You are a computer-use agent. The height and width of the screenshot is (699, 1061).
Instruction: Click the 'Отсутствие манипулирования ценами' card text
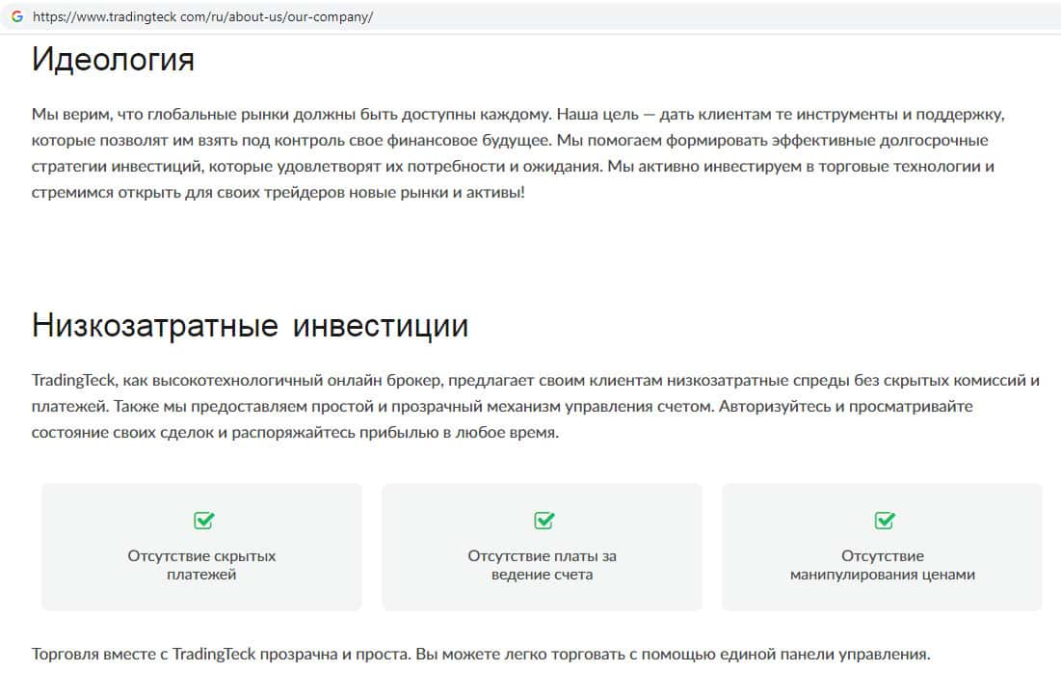point(883,565)
